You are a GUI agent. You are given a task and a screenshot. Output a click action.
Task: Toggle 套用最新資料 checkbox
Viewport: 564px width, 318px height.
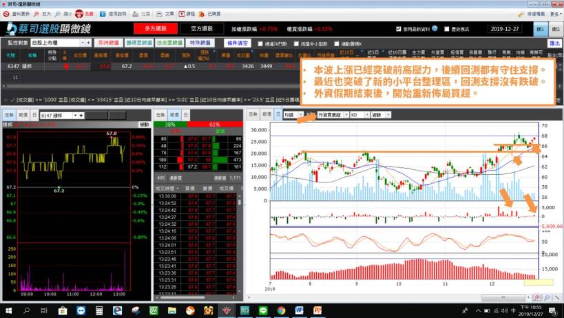pos(398,29)
